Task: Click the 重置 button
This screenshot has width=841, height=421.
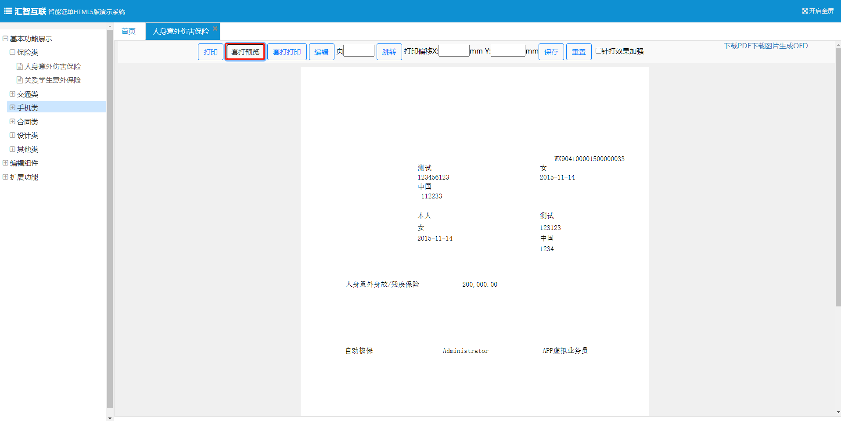Action: tap(579, 52)
